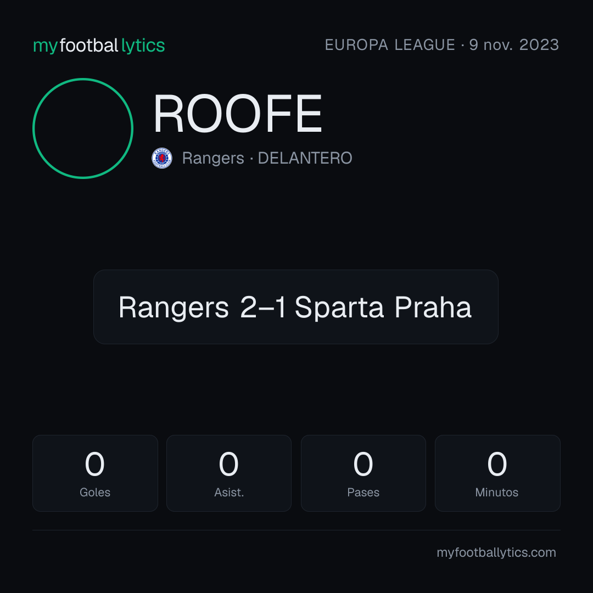The image size is (593, 593).
Task: Click the Europa League date label
Action: (x=441, y=45)
